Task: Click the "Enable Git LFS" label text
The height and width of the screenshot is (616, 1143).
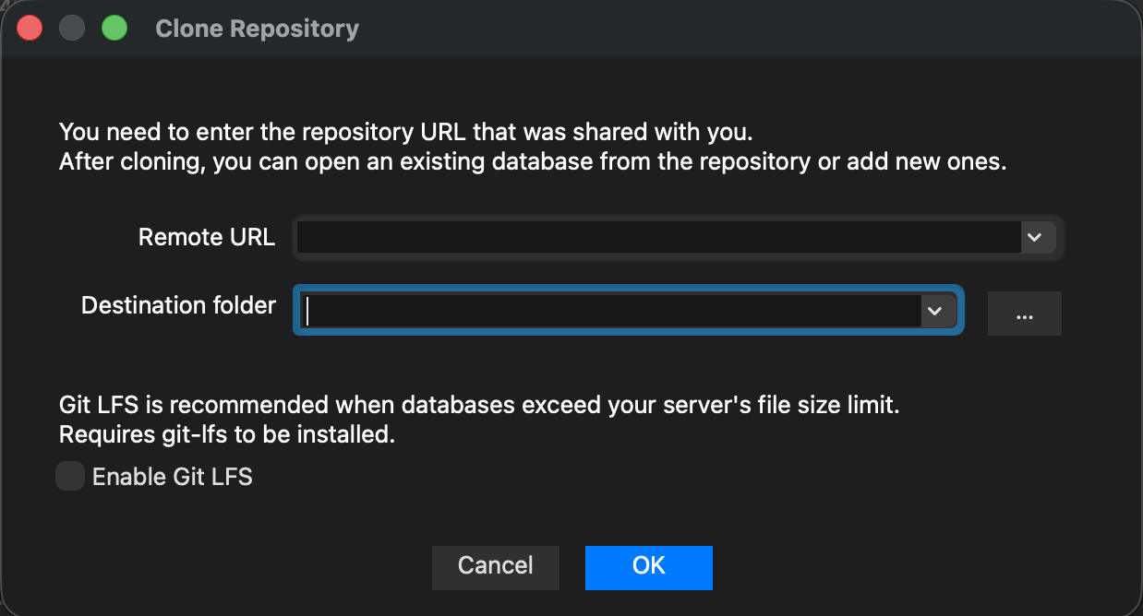Action: pos(173,477)
